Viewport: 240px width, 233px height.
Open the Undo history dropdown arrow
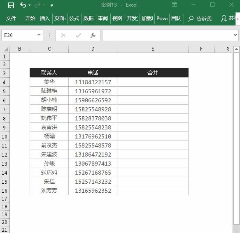29,5
